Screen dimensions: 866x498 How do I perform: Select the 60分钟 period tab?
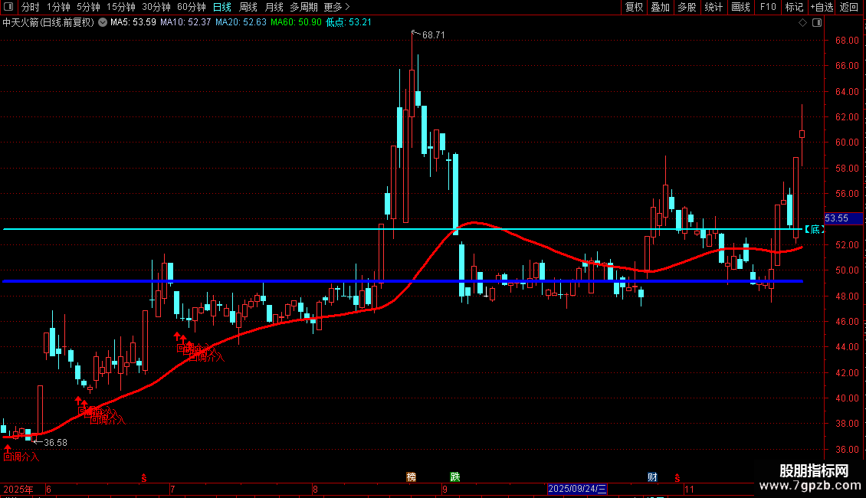(x=191, y=7)
